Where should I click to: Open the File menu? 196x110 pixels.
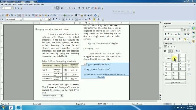click(2, 4)
